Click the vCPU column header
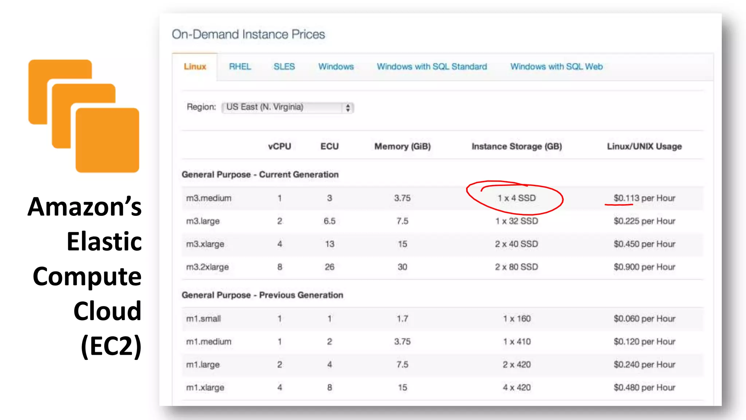746x420 pixels. pyautogui.click(x=279, y=147)
